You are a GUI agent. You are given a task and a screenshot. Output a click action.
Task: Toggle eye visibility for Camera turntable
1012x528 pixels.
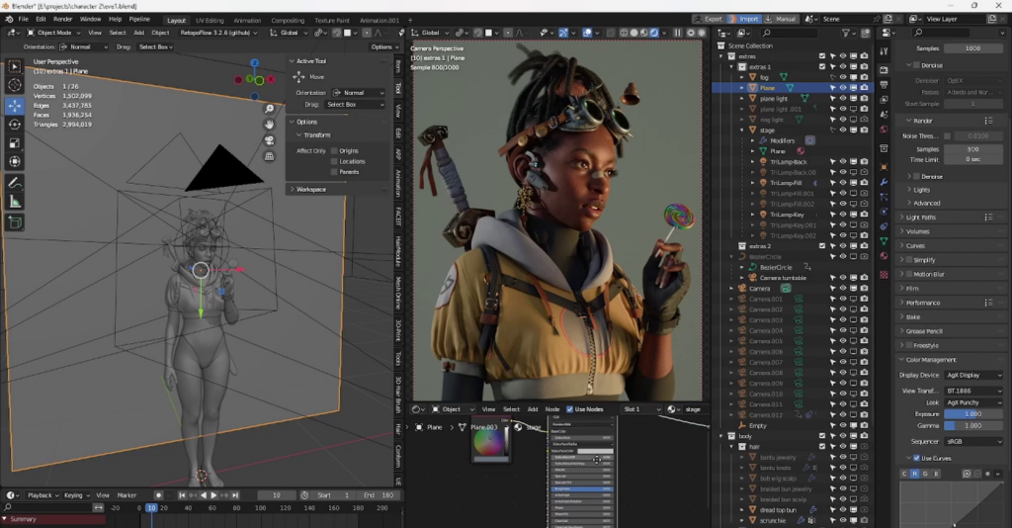[x=843, y=278]
